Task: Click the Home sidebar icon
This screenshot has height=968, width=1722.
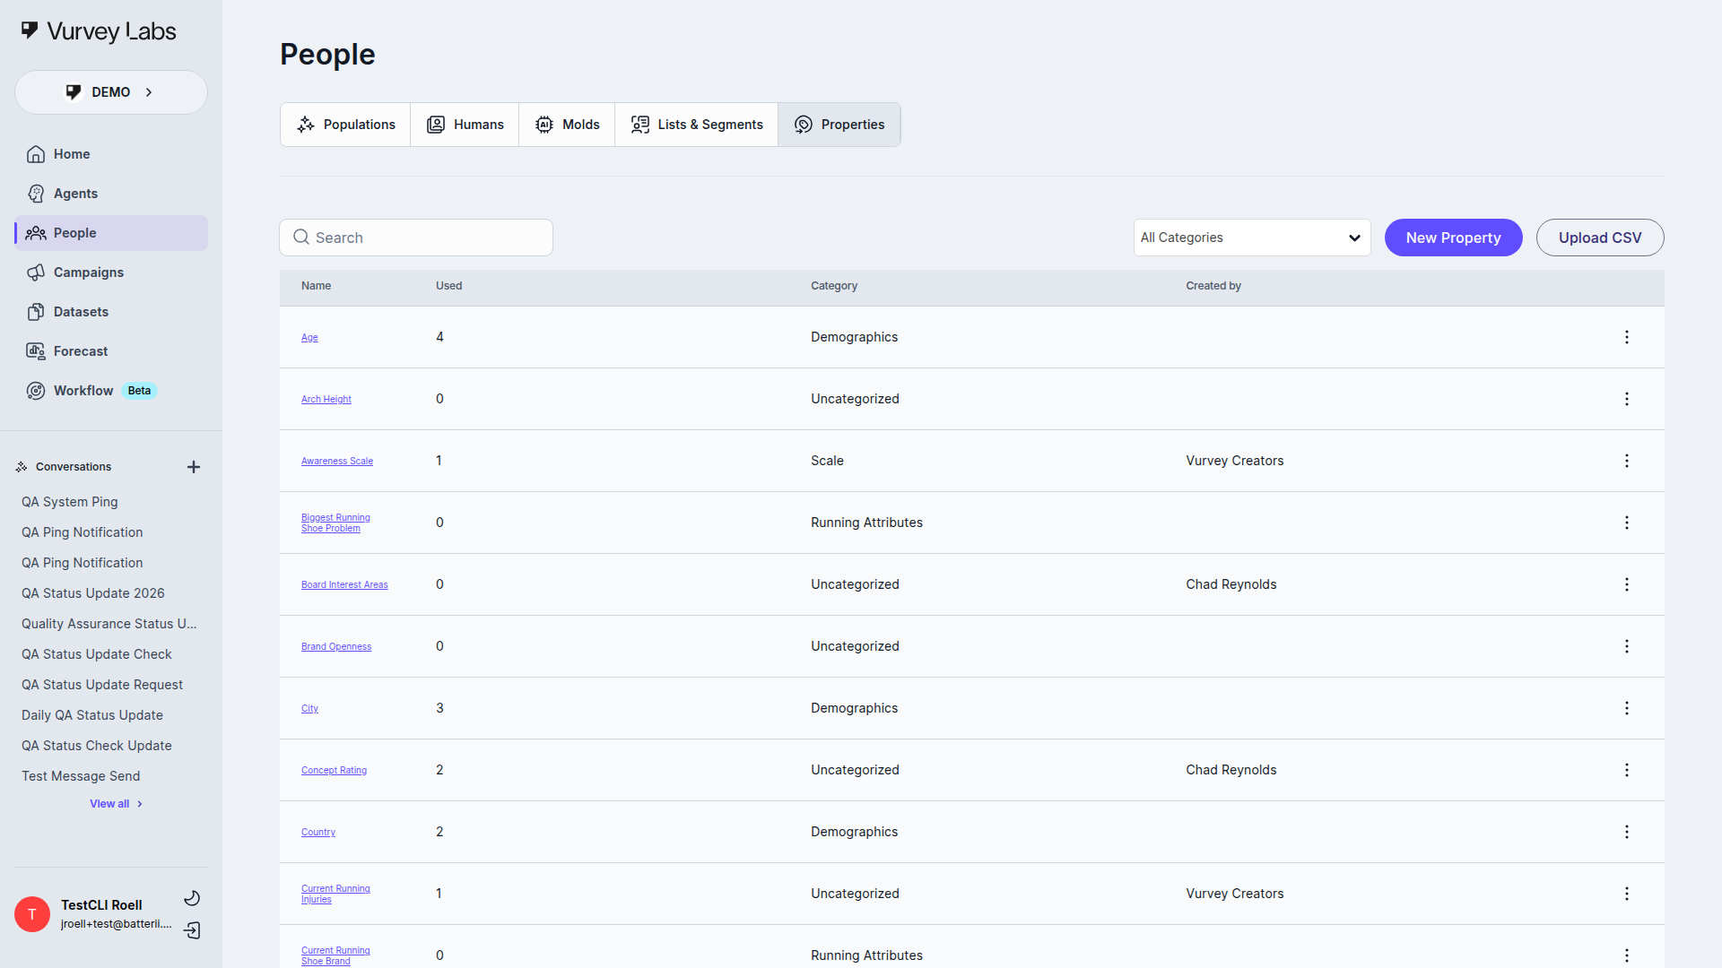Action: click(x=36, y=154)
